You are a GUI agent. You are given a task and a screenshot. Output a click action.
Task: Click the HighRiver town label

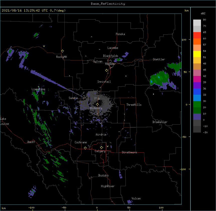[x=108, y=186]
